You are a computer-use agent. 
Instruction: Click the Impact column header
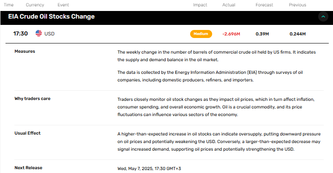tap(200, 5)
